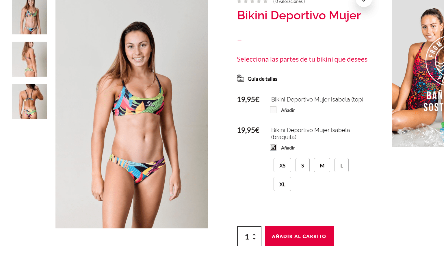The width and height of the screenshot is (444, 255).
Task: Uncheck Añadir for the Isabela braguita
Action: pyautogui.click(x=273, y=147)
